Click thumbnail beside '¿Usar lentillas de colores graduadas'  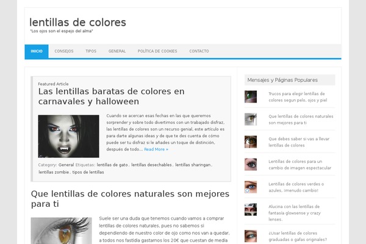click(251, 236)
